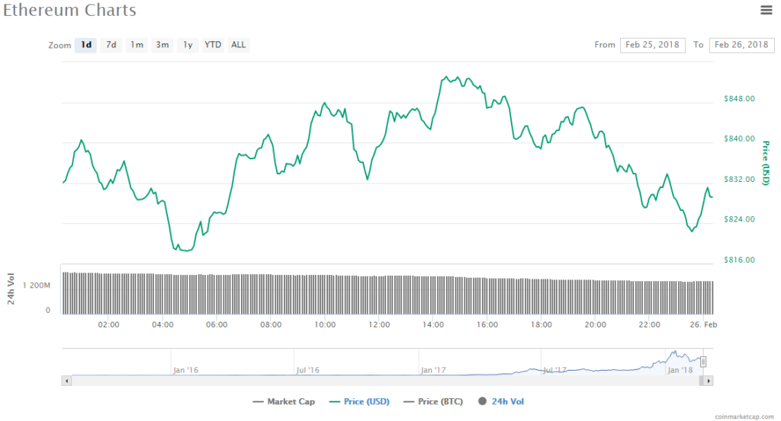The image size is (781, 421).
Task: Click the From date field
Action: pyautogui.click(x=653, y=45)
